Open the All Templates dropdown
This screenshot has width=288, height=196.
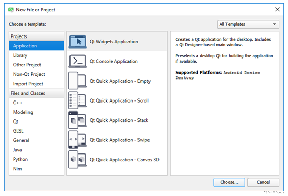pos(248,24)
